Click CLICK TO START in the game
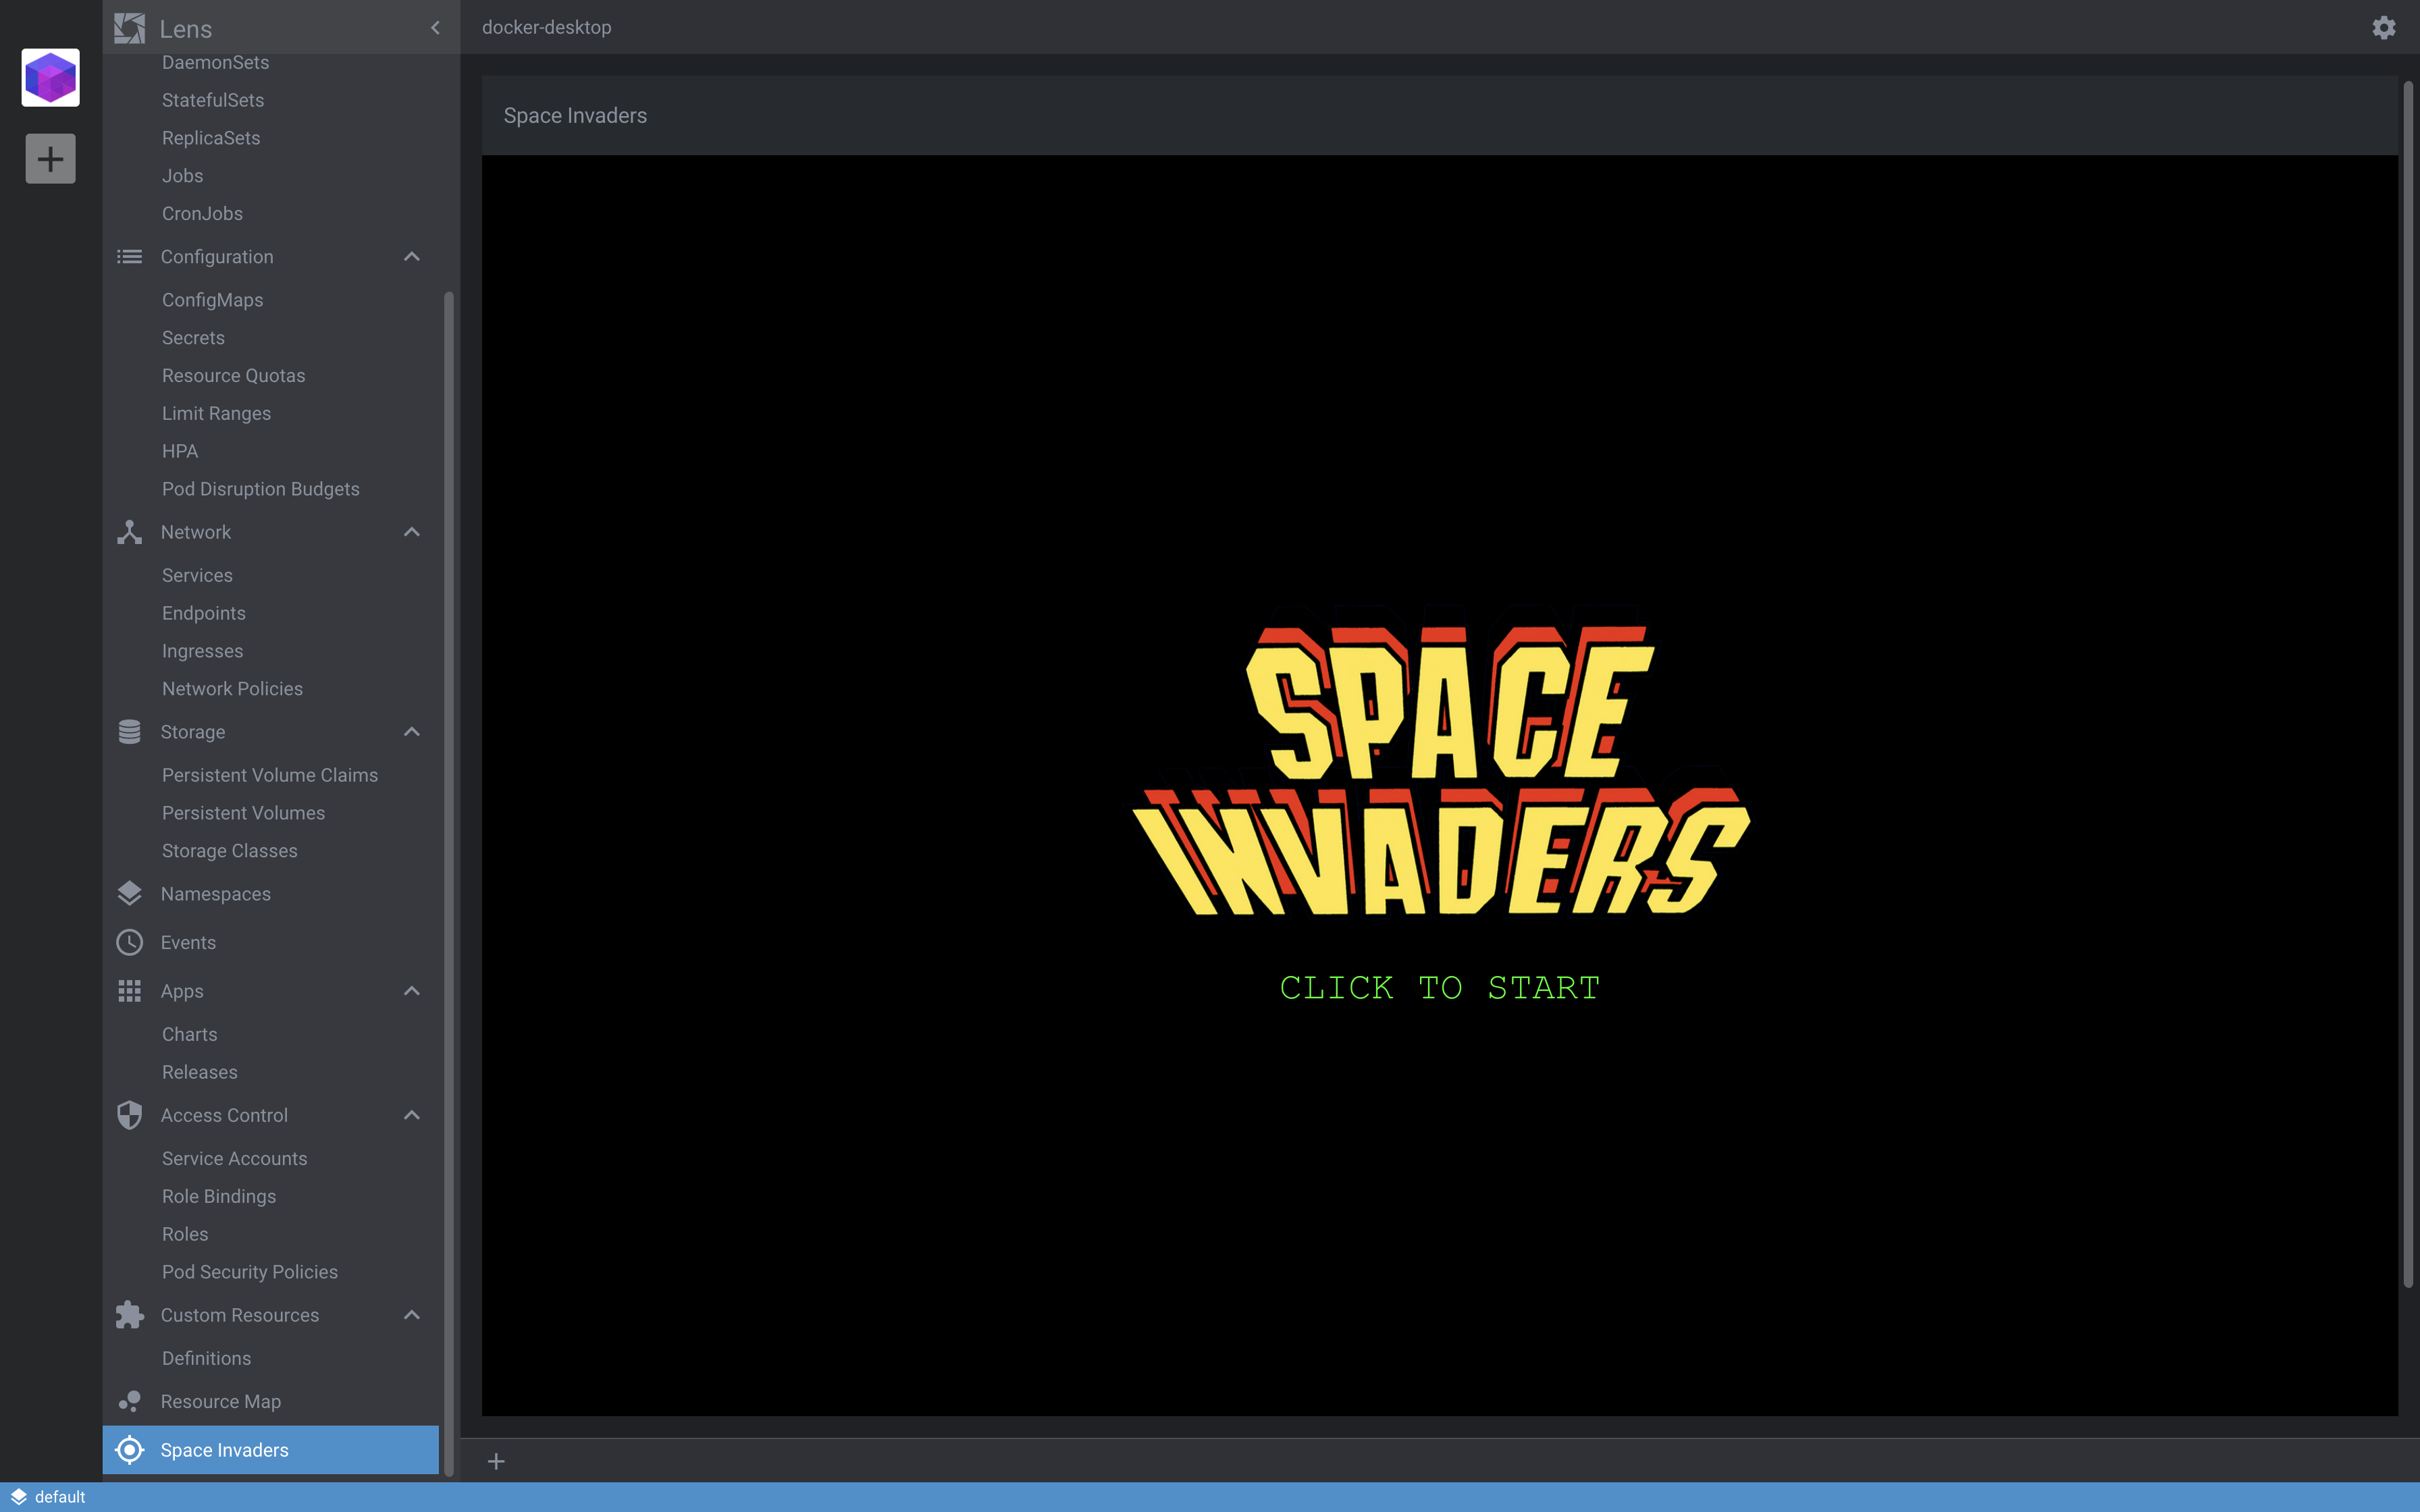2420x1512 pixels. [1440, 988]
